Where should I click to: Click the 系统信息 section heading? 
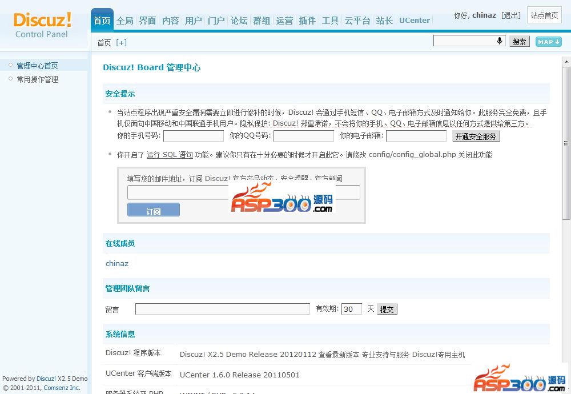click(x=120, y=334)
